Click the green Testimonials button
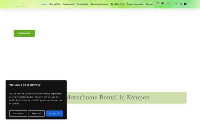Screen dimensions: 200x125 [24, 33]
